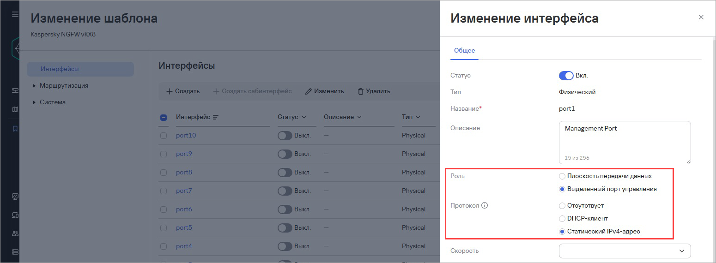Open the monitoring chart icon in sidebar
Screen dimensions: 716x263
point(15,196)
